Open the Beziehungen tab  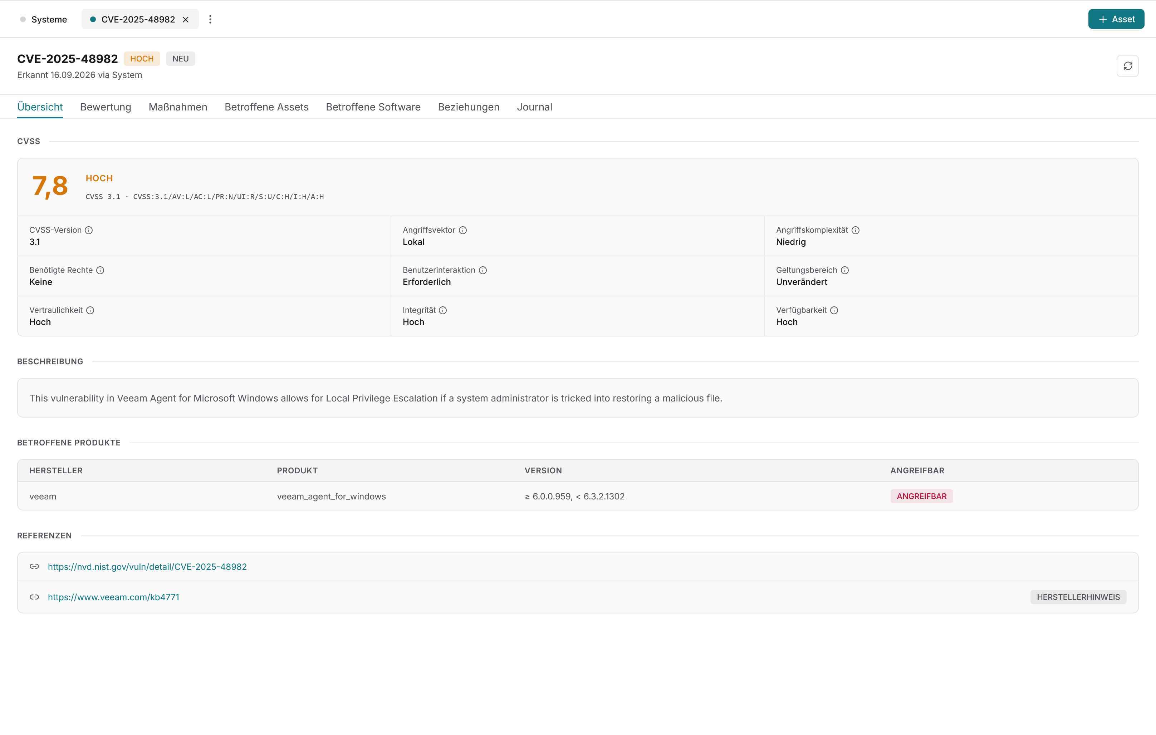(x=469, y=107)
